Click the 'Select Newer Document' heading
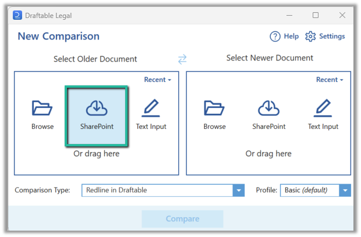This screenshot has width=361, height=237. click(x=270, y=58)
